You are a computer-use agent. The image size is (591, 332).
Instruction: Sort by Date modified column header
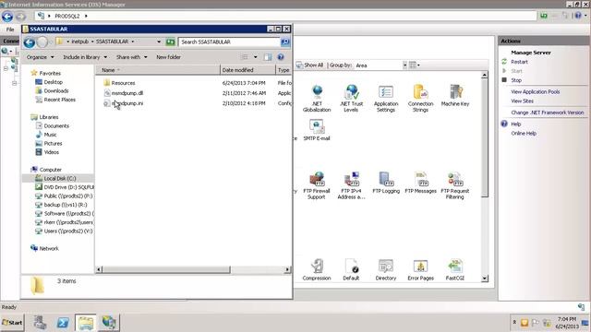(247, 70)
